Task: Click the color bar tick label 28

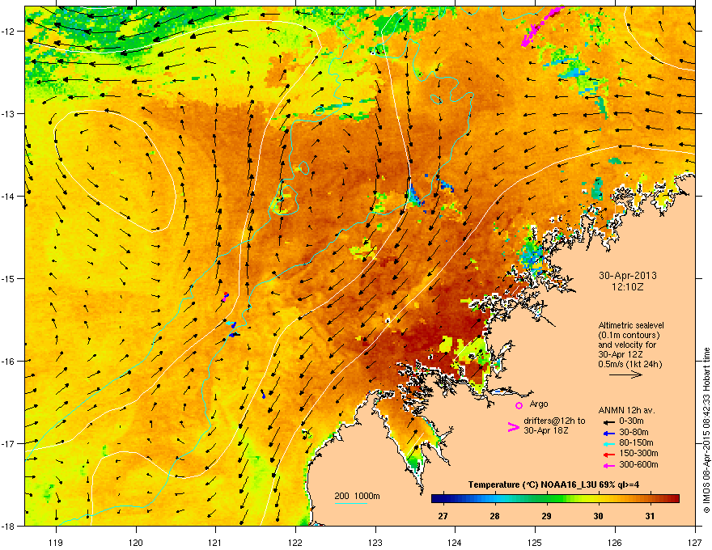Action: (494, 516)
